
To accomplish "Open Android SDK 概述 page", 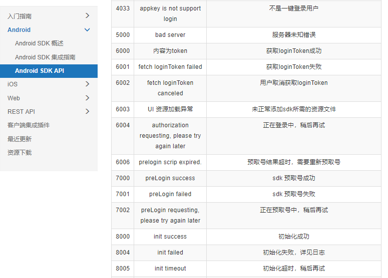I will pos(39,43).
